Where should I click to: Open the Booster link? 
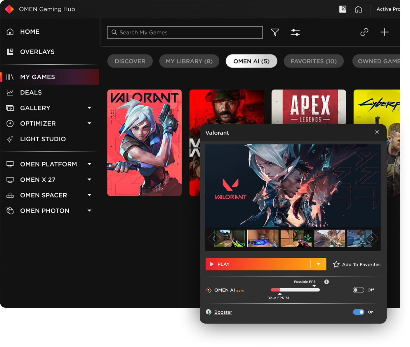(x=223, y=312)
